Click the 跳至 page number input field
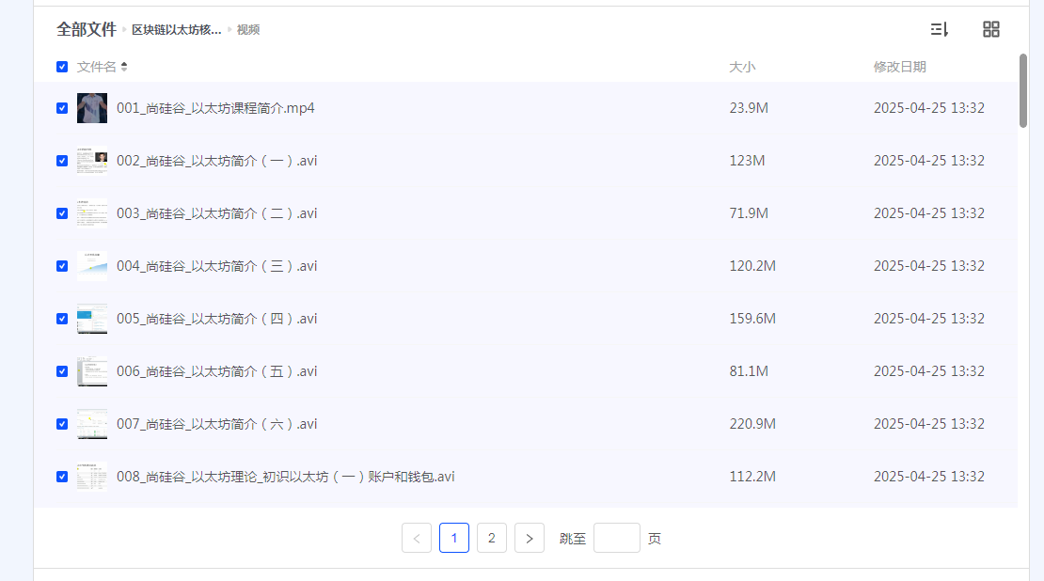The image size is (1044, 581). point(617,538)
